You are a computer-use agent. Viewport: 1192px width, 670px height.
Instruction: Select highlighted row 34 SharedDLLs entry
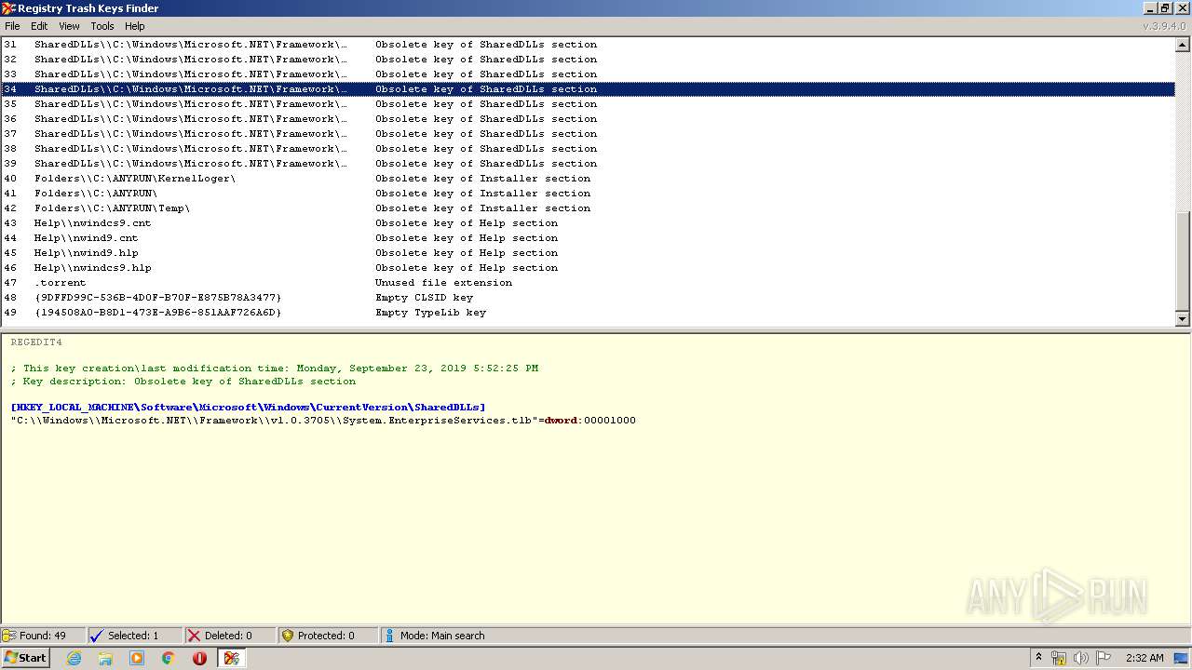point(588,89)
